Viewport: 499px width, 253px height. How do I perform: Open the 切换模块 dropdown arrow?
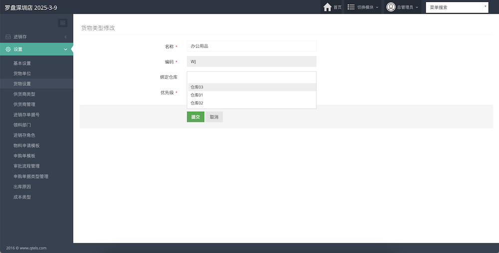(x=377, y=7)
